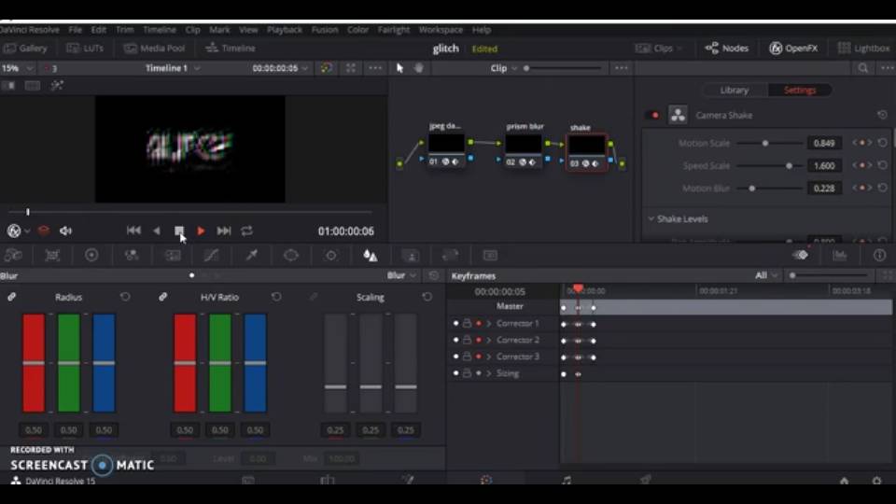The height and width of the screenshot is (504, 896).
Task: Expand the Corrector 1 keyframe track
Action: (489, 324)
